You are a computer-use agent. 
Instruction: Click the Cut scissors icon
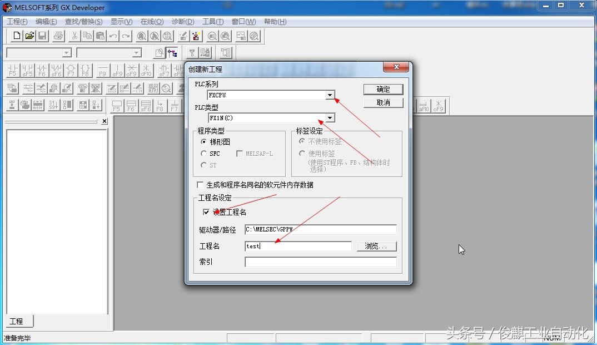point(74,36)
